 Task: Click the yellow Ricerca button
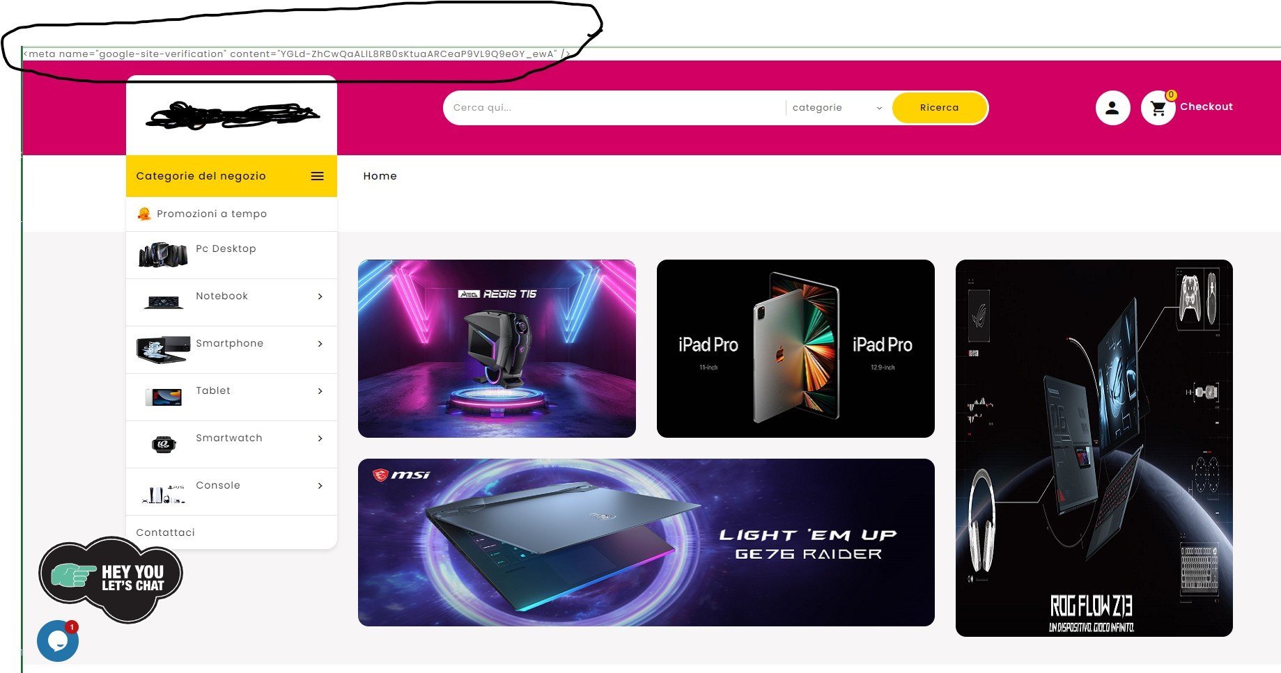click(x=939, y=108)
